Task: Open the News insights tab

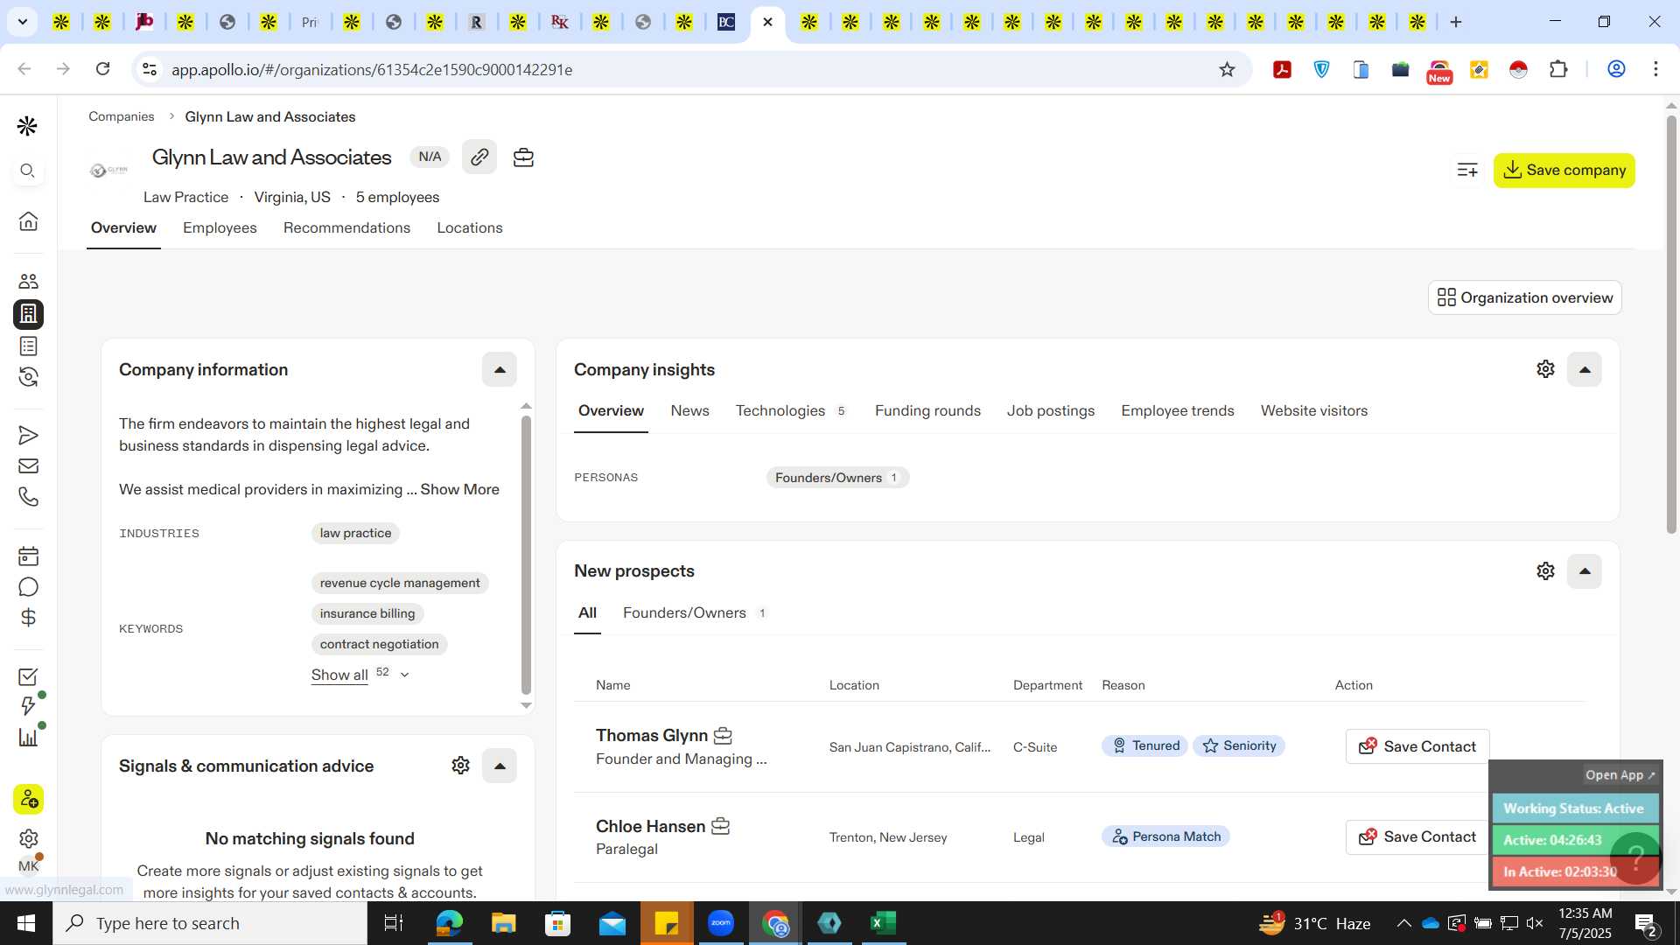Action: [689, 410]
